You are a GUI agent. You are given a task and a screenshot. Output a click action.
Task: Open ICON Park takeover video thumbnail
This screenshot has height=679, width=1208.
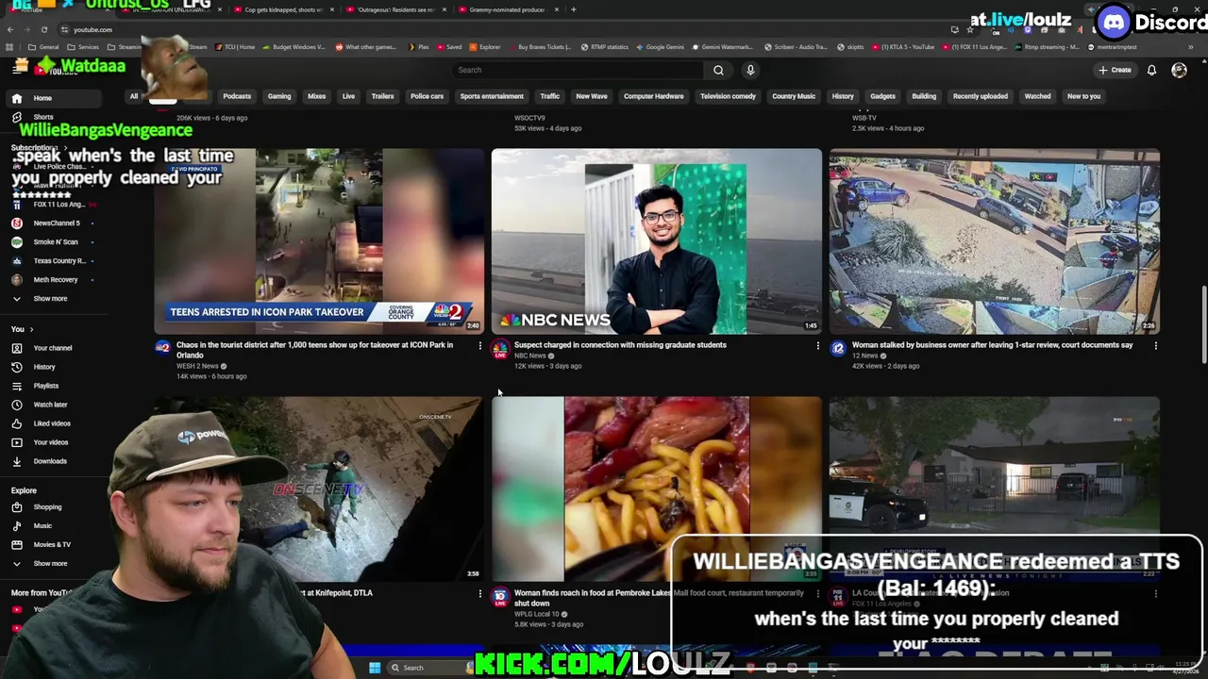point(319,240)
